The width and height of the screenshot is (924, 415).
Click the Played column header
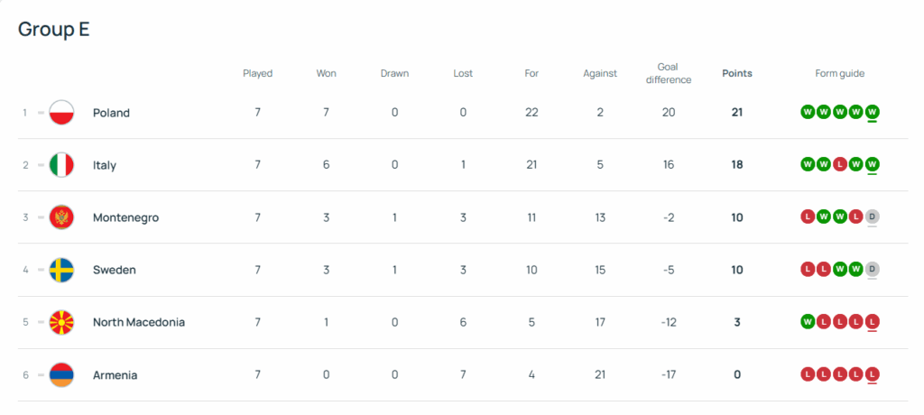tap(257, 73)
